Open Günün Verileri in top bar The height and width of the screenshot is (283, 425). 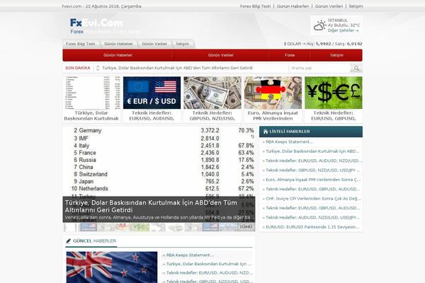point(329,6)
